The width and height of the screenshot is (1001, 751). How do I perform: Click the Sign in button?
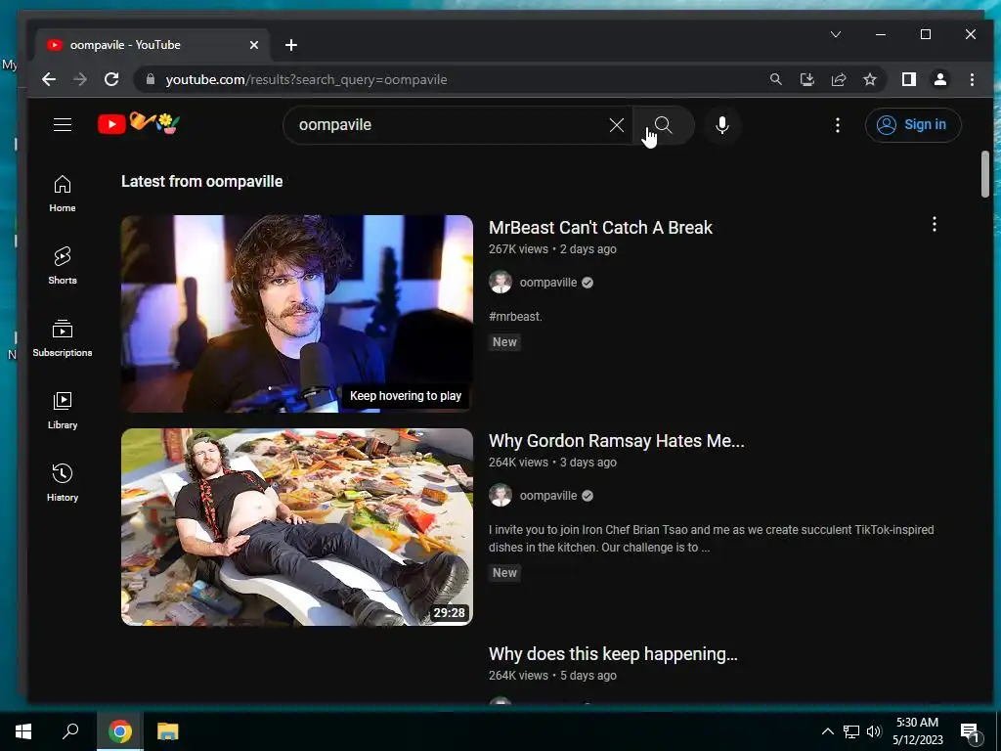pyautogui.click(x=912, y=124)
